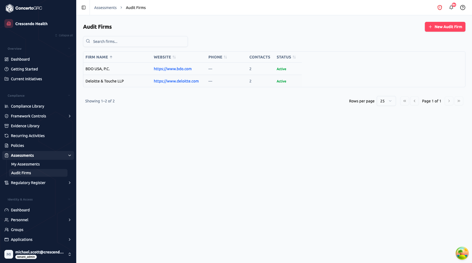Viewport: 472px width, 263px height.
Task: Click the search magnifier icon
Action: pos(88,41)
